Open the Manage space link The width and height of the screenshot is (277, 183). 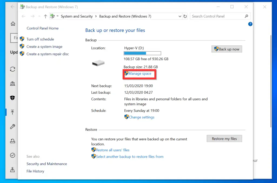(140, 73)
